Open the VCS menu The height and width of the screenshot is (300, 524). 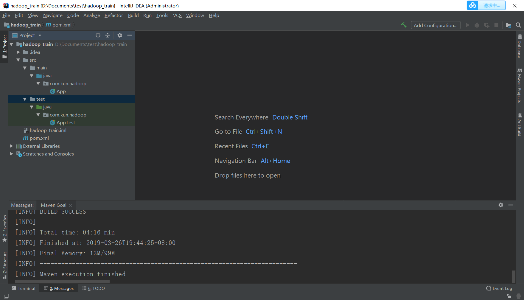pyautogui.click(x=177, y=15)
